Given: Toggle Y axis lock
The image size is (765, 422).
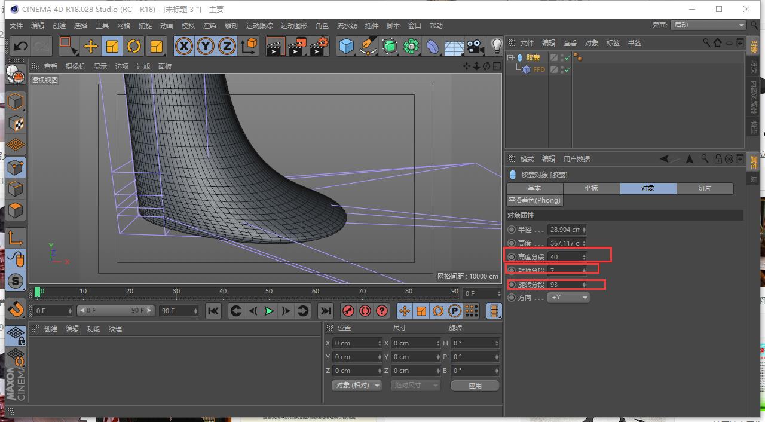Looking at the screenshot, I should point(206,46).
